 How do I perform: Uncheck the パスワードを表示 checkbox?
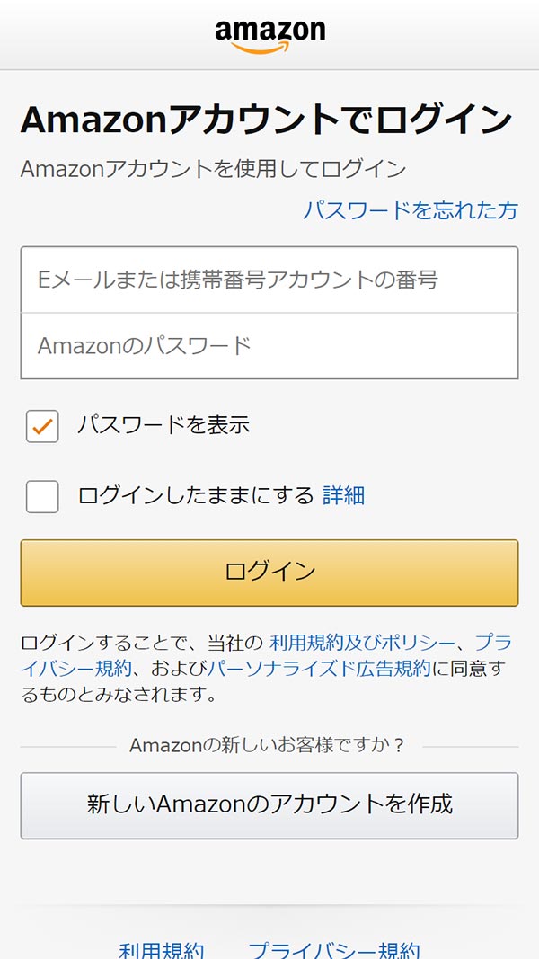(42, 426)
